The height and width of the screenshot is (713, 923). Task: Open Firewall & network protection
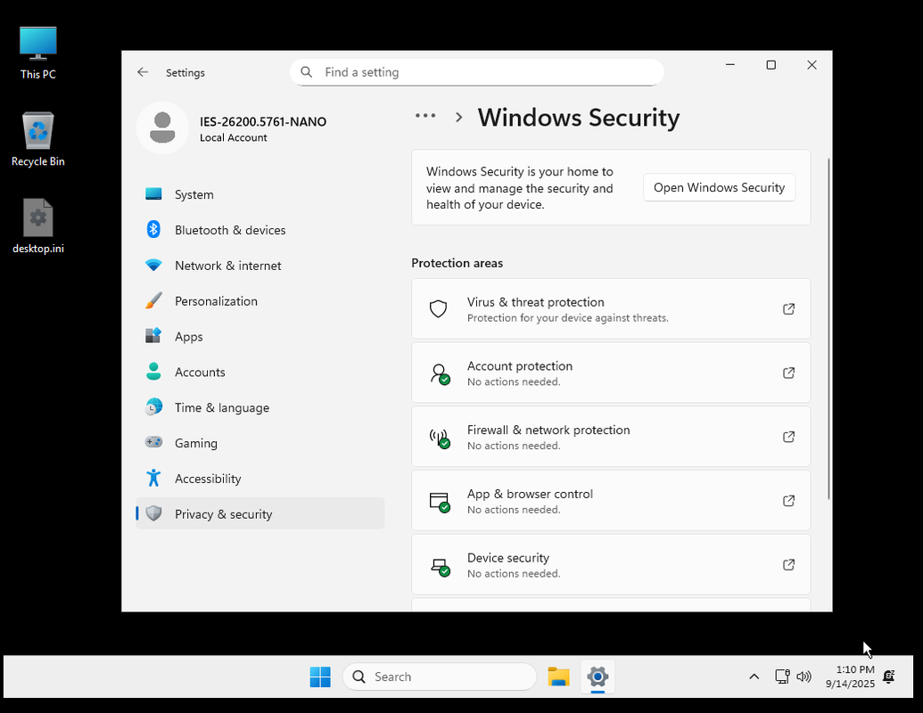610,437
